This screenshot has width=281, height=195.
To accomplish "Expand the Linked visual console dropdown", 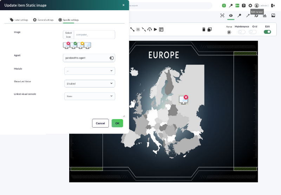I will coord(90,96).
